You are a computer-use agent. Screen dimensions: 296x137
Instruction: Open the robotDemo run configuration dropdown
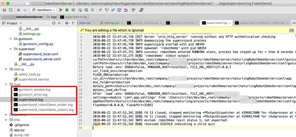[44, 10]
